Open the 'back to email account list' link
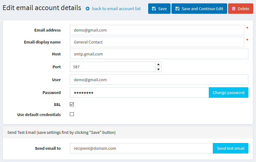Viewport: 256px width, 162px height. click(116, 9)
